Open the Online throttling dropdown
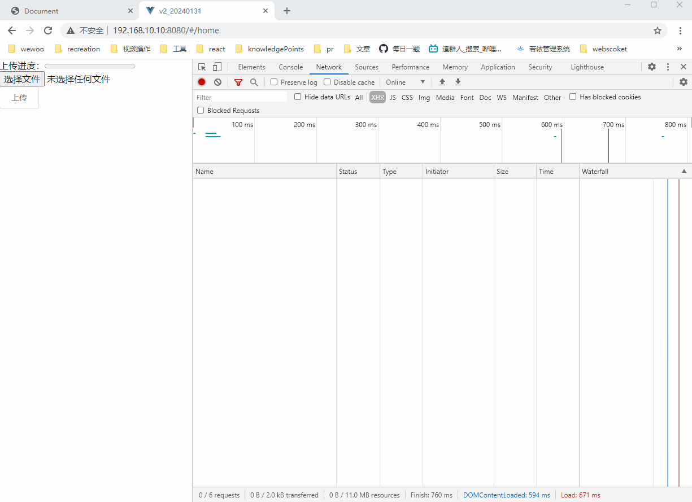692x502 pixels. (x=405, y=82)
